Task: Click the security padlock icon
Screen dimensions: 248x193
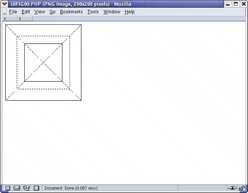Action: [x=242, y=188]
